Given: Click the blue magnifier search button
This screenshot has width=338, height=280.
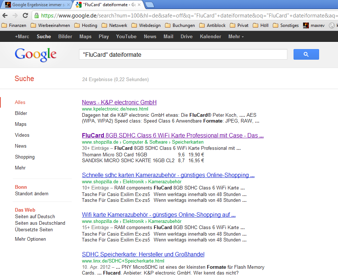Looking at the screenshot, I should tap(306, 55).
